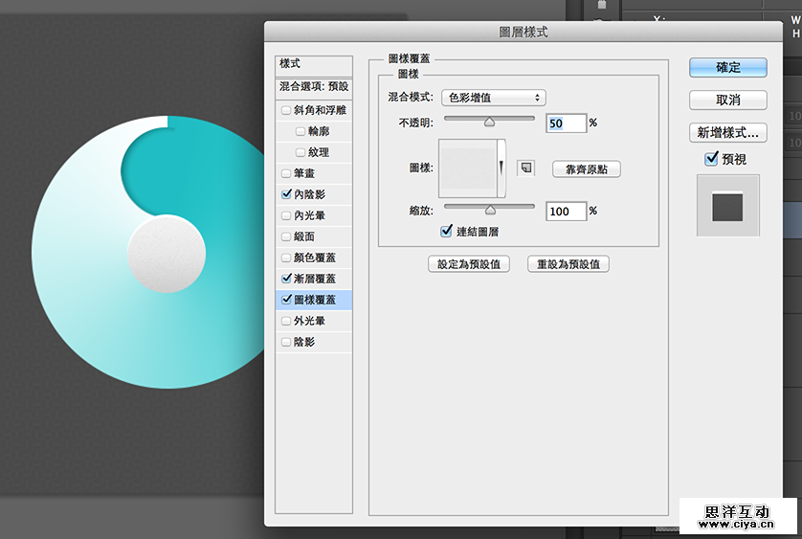Screen dimensions: 802x539
Task: Click the 縮放 slider handle
Action: point(490,210)
